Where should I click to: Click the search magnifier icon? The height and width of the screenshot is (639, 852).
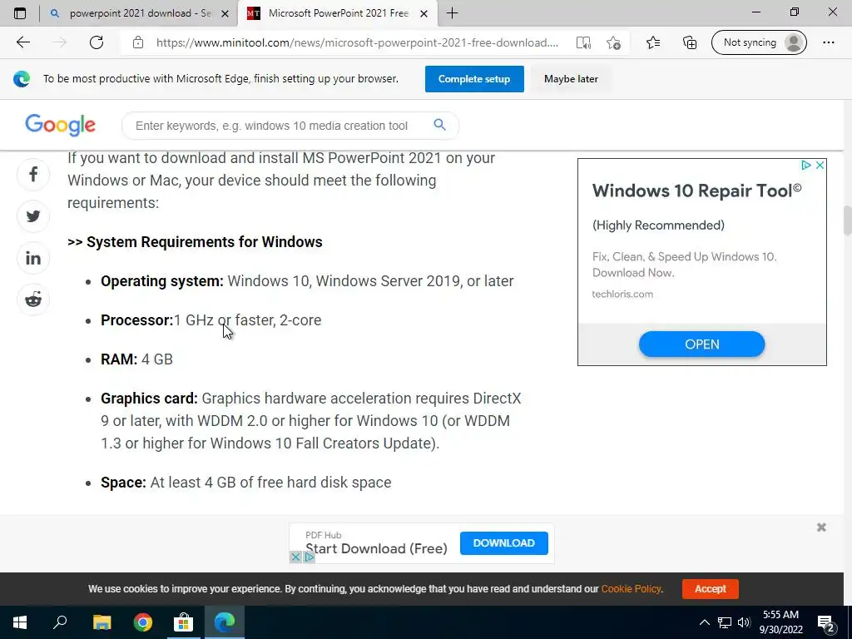coord(439,125)
